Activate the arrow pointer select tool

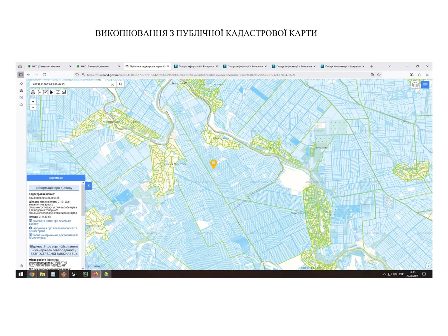pyautogui.click(x=52, y=92)
